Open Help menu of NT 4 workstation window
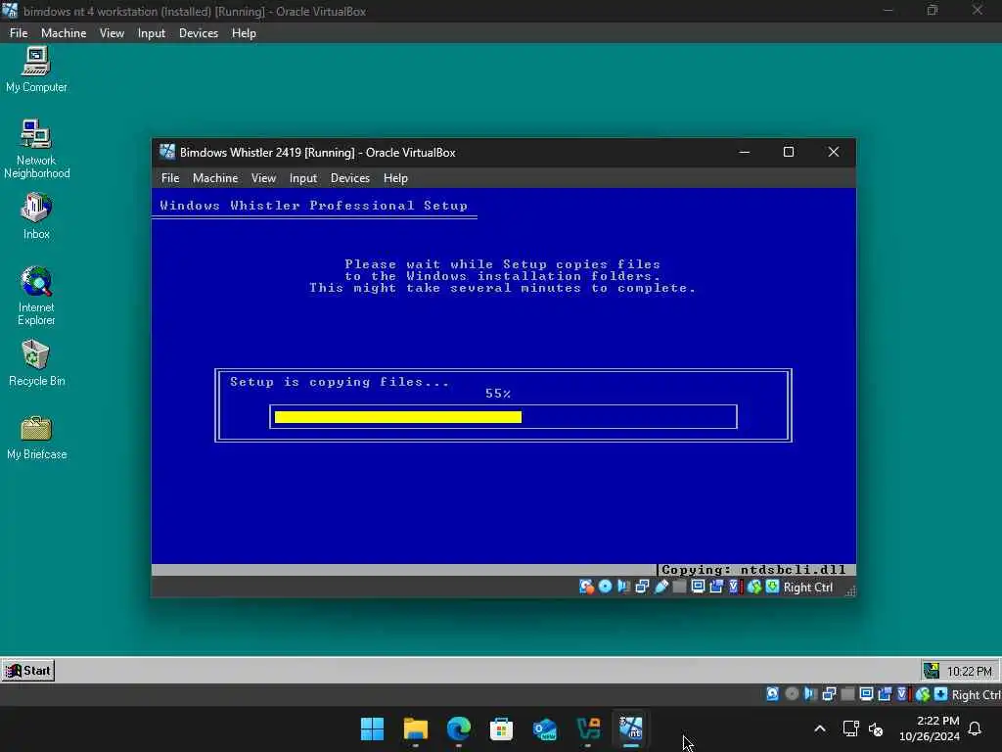 click(x=244, y=33)
